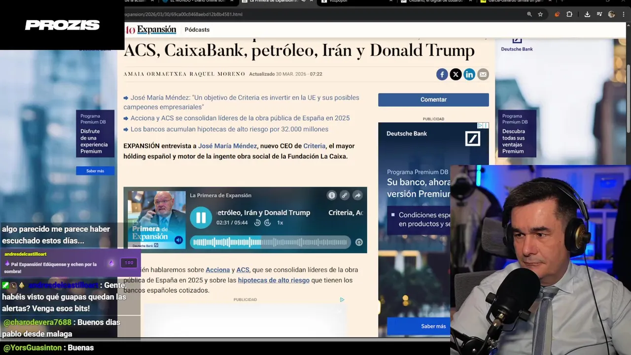Skip the podcast forward 15 seconds
Viewport: 631px width, 355px height.
pyautogui.click(x=268, y=223)
